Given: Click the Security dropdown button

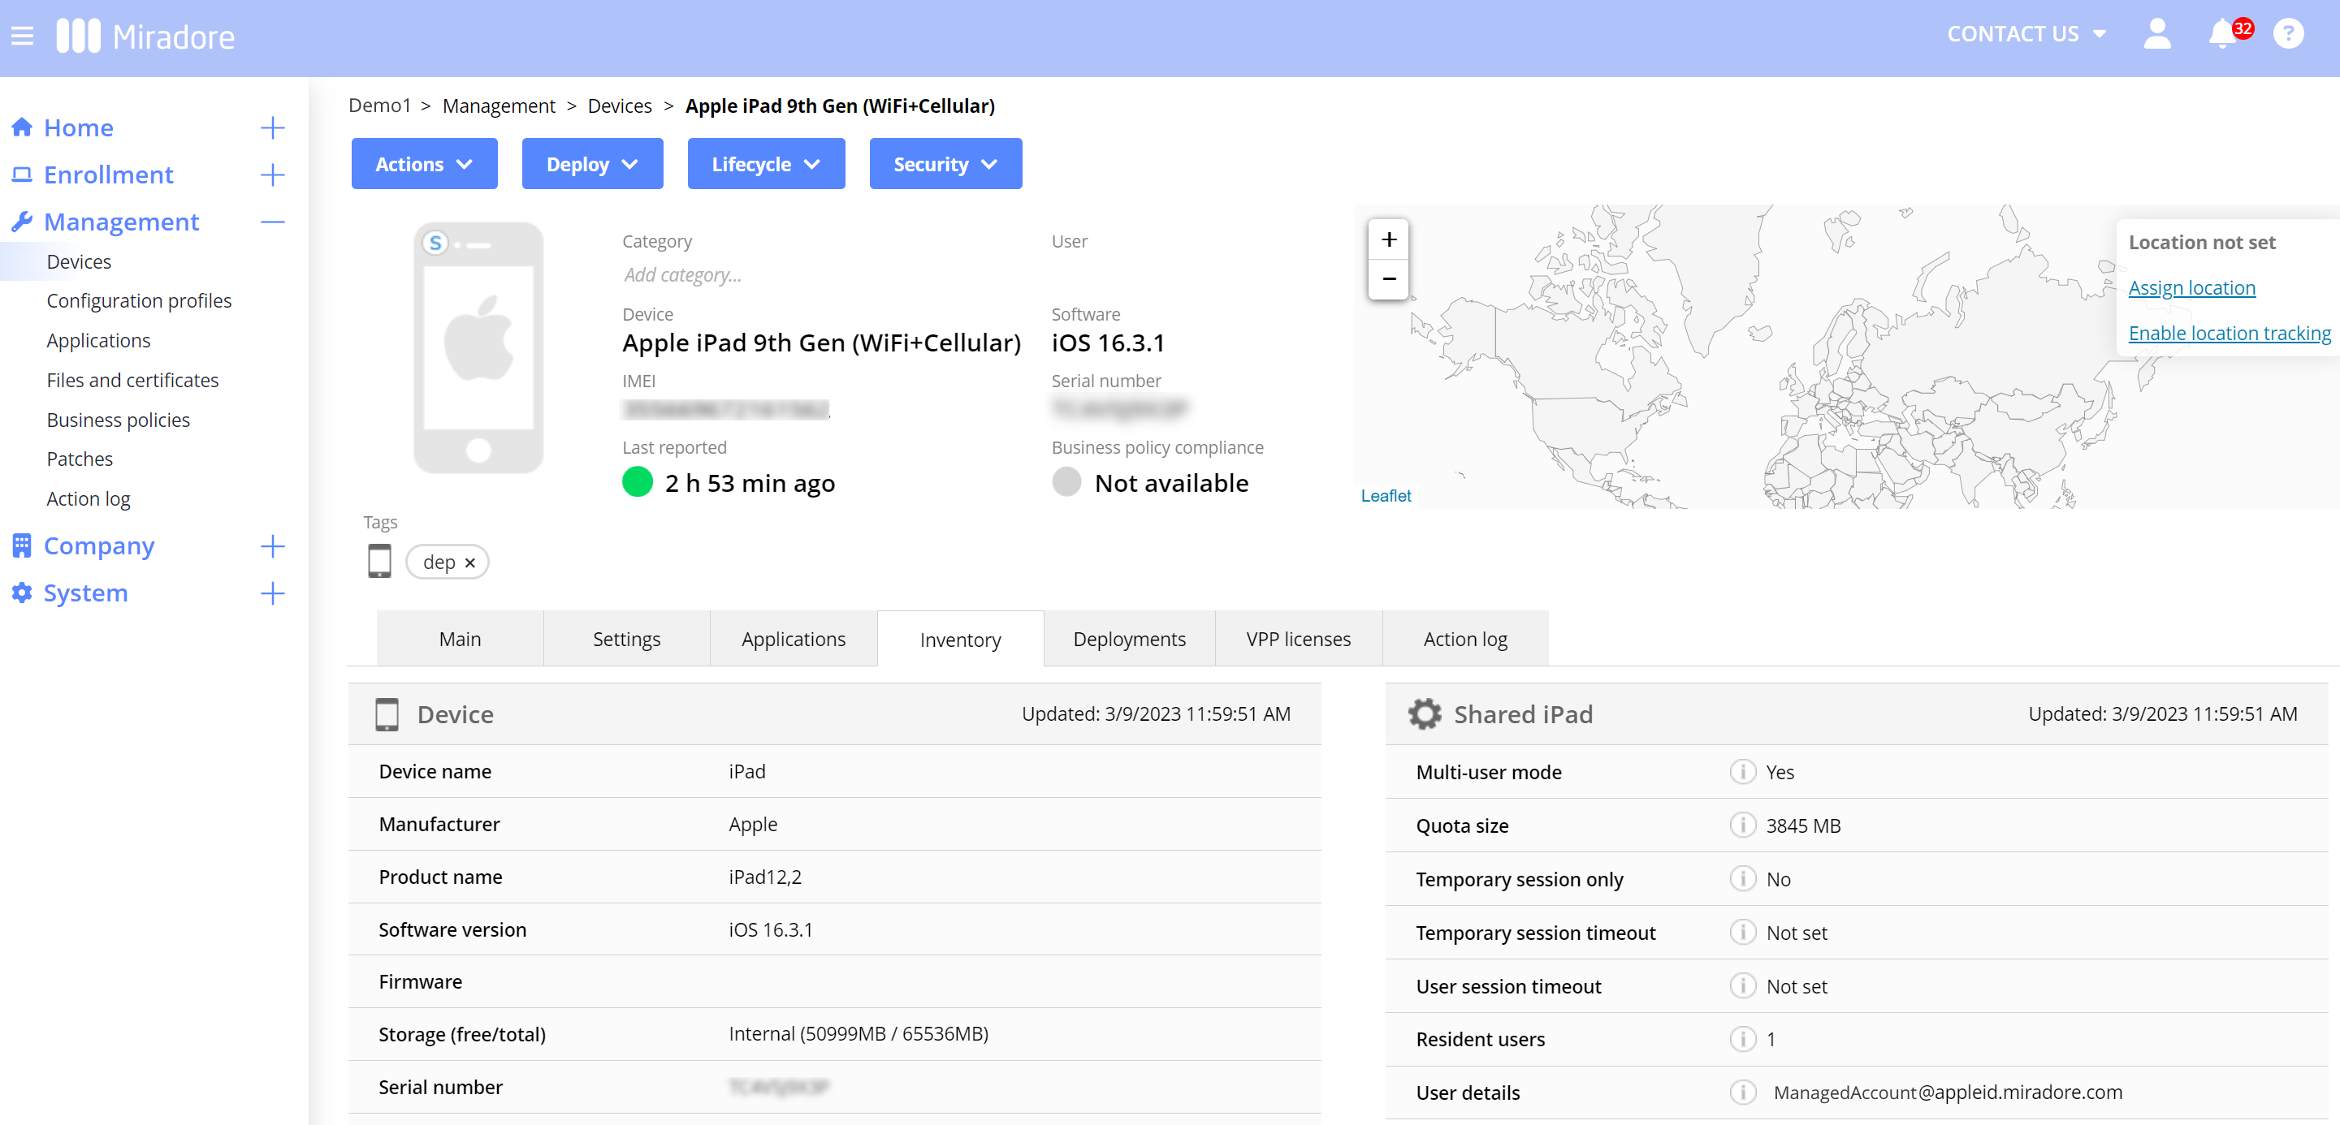Looking at the screenshot, I should (946, 164).
